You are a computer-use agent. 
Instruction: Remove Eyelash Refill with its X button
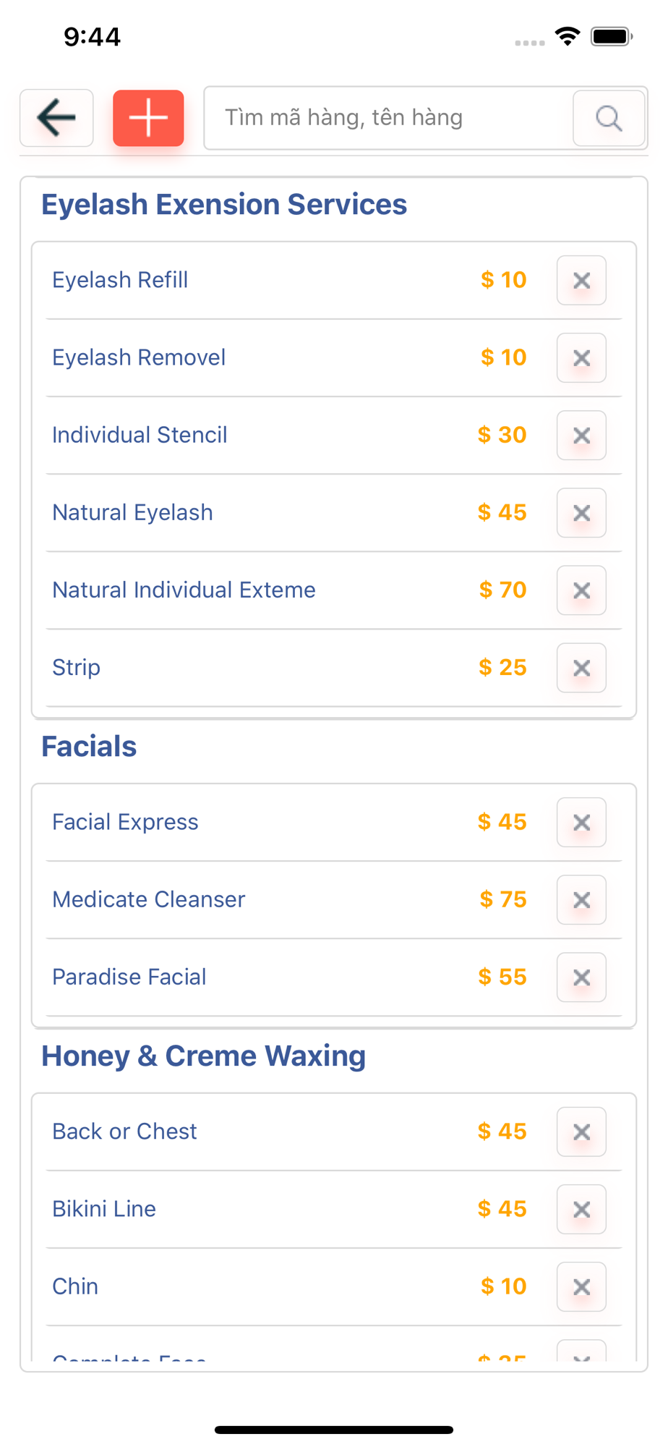click(x=581, y=281)
